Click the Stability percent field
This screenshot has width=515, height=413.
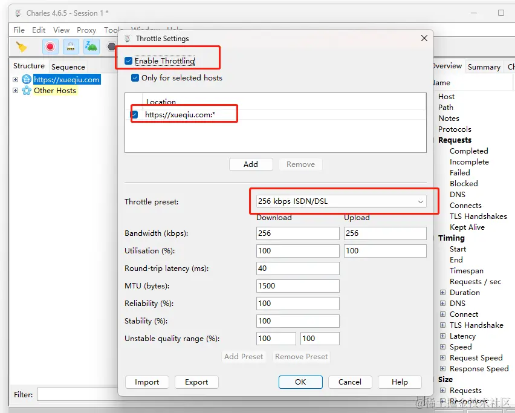pyautogui.click(x=297, y=321)
